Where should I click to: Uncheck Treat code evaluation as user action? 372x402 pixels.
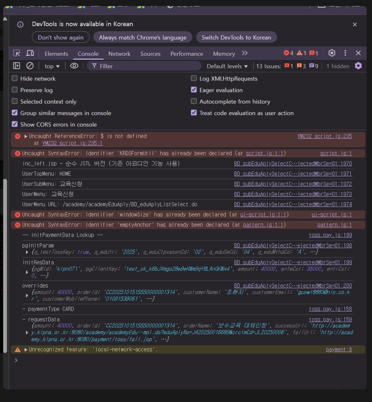point(194,113)
